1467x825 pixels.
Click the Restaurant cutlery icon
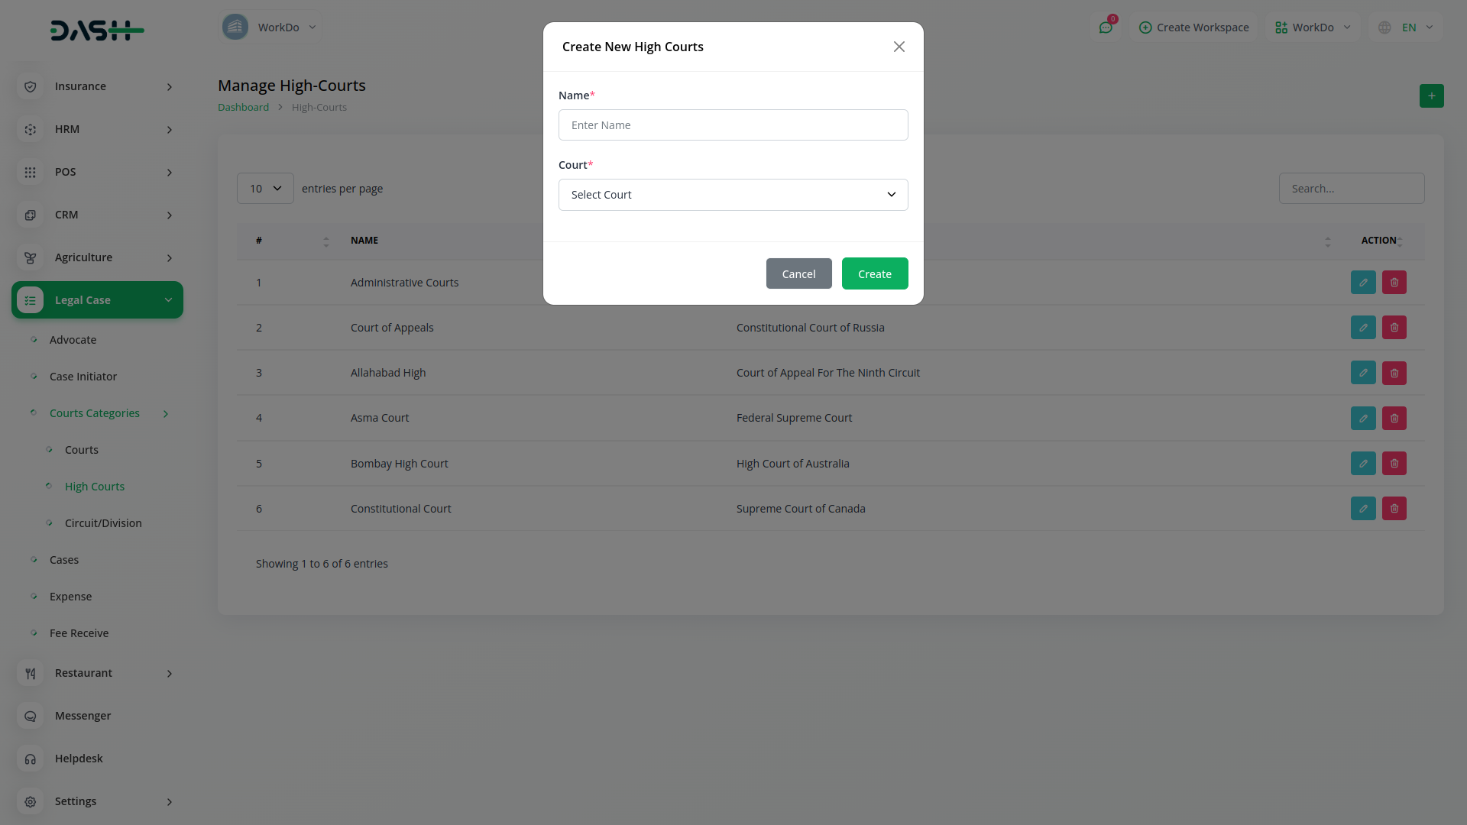pos(31,673)
